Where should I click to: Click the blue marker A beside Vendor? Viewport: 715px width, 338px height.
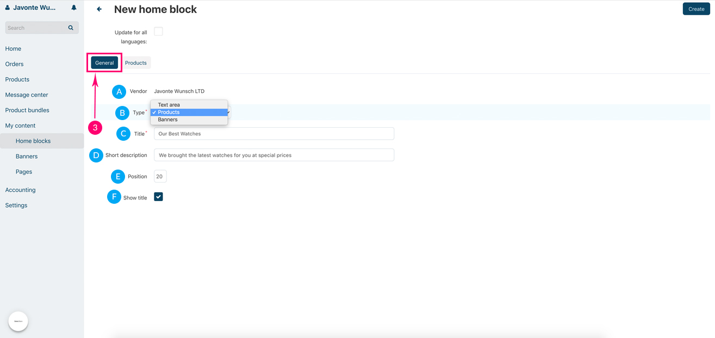tap(119, 91)
